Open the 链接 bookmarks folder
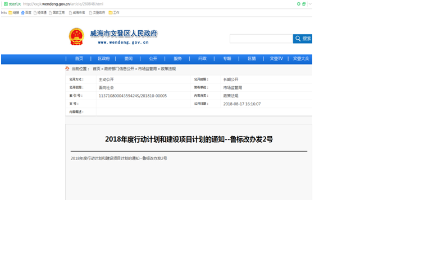This screenshot has width=433, height=276. [13, 12]
